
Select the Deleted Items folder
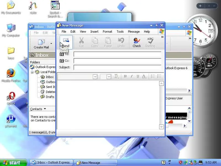tap(48, 92)
